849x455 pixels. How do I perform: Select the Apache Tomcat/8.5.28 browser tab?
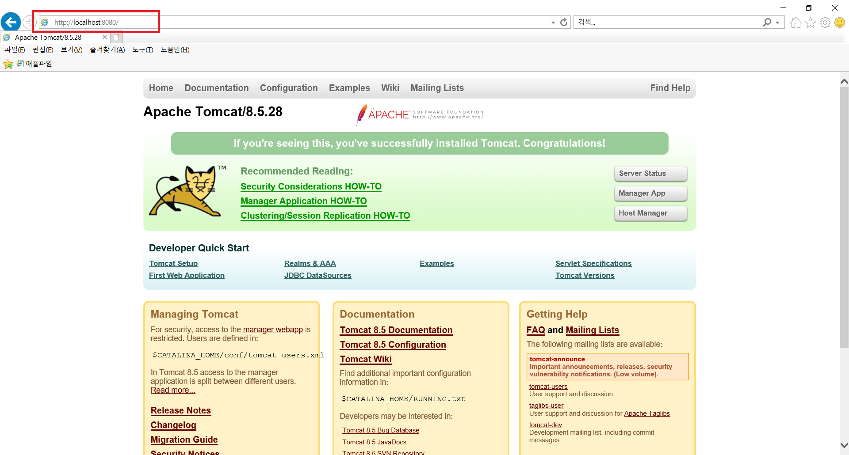pos(55,38)
